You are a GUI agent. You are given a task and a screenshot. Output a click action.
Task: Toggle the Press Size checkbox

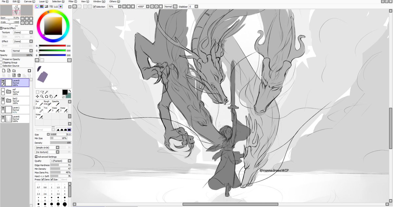click(x=52, y=180)
